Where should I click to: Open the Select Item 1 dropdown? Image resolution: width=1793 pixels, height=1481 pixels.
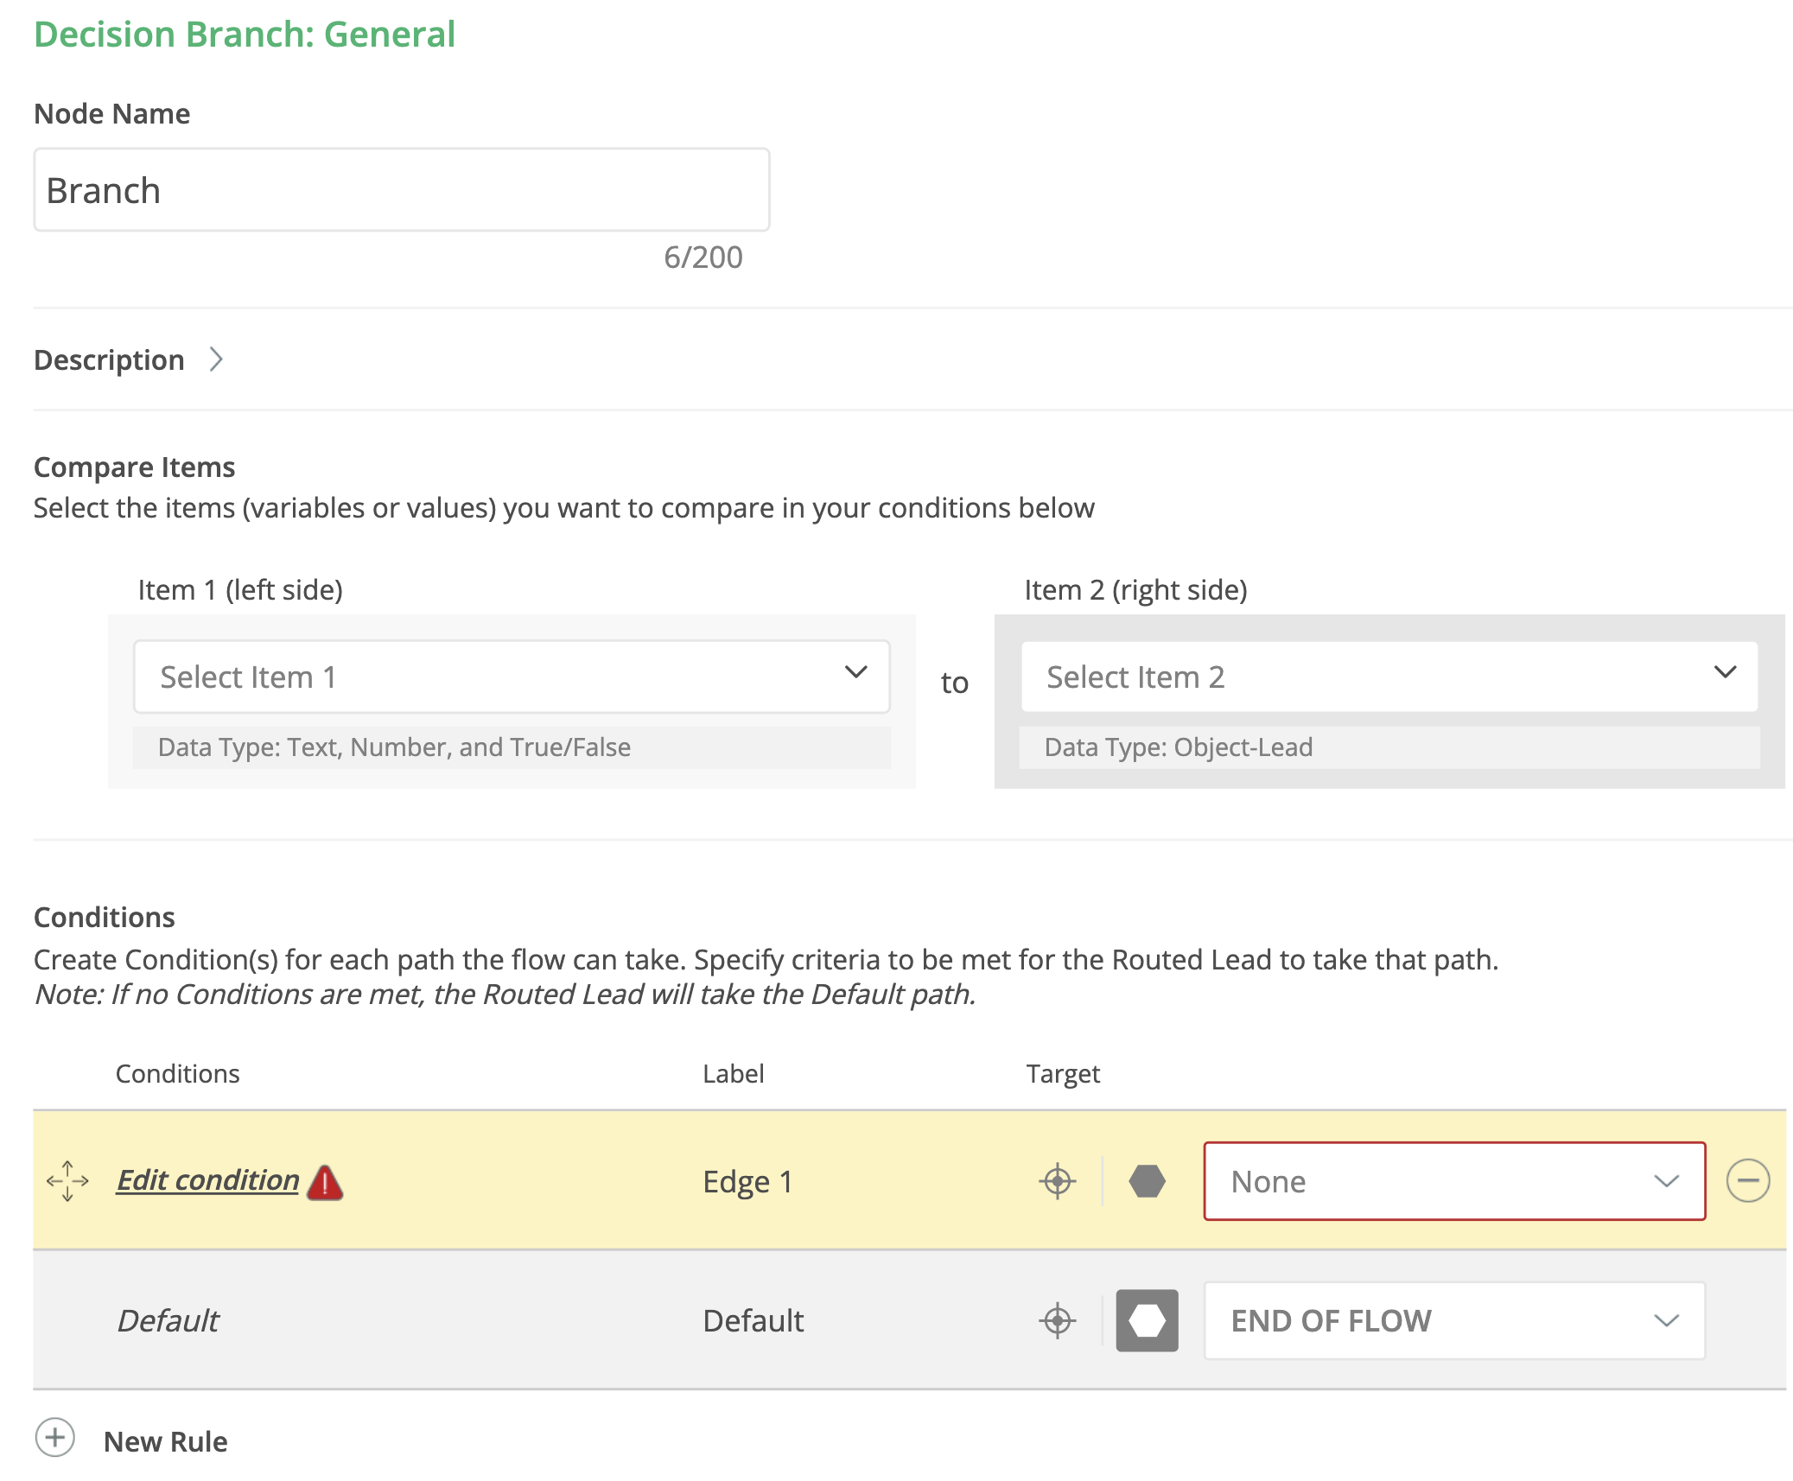click(511, 677)
